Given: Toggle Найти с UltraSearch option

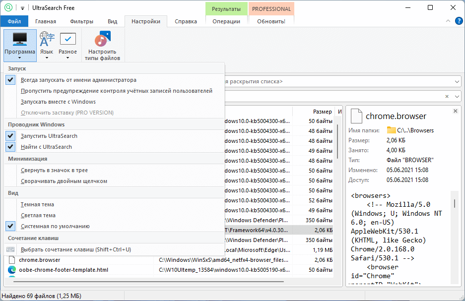Looking at the screenshot, I should 114,147.
